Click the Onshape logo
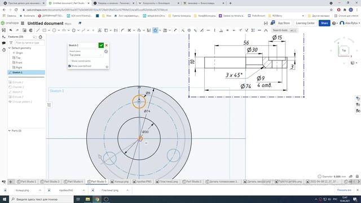 click(x=10, y=23)
